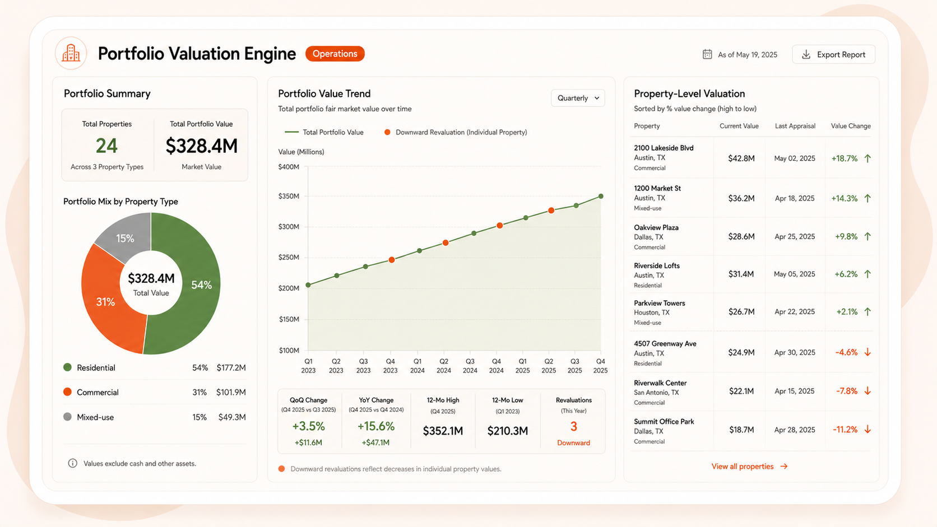Sort by the Current Value column header
937x527 pixels.
tap(739, 126)
